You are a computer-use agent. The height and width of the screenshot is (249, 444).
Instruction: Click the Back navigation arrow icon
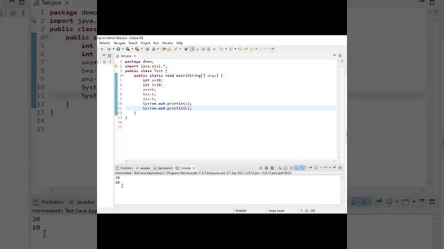(251, 49)
